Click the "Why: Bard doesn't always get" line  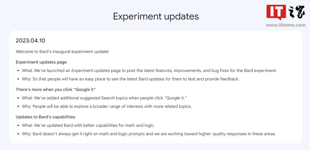click(149, 134)
